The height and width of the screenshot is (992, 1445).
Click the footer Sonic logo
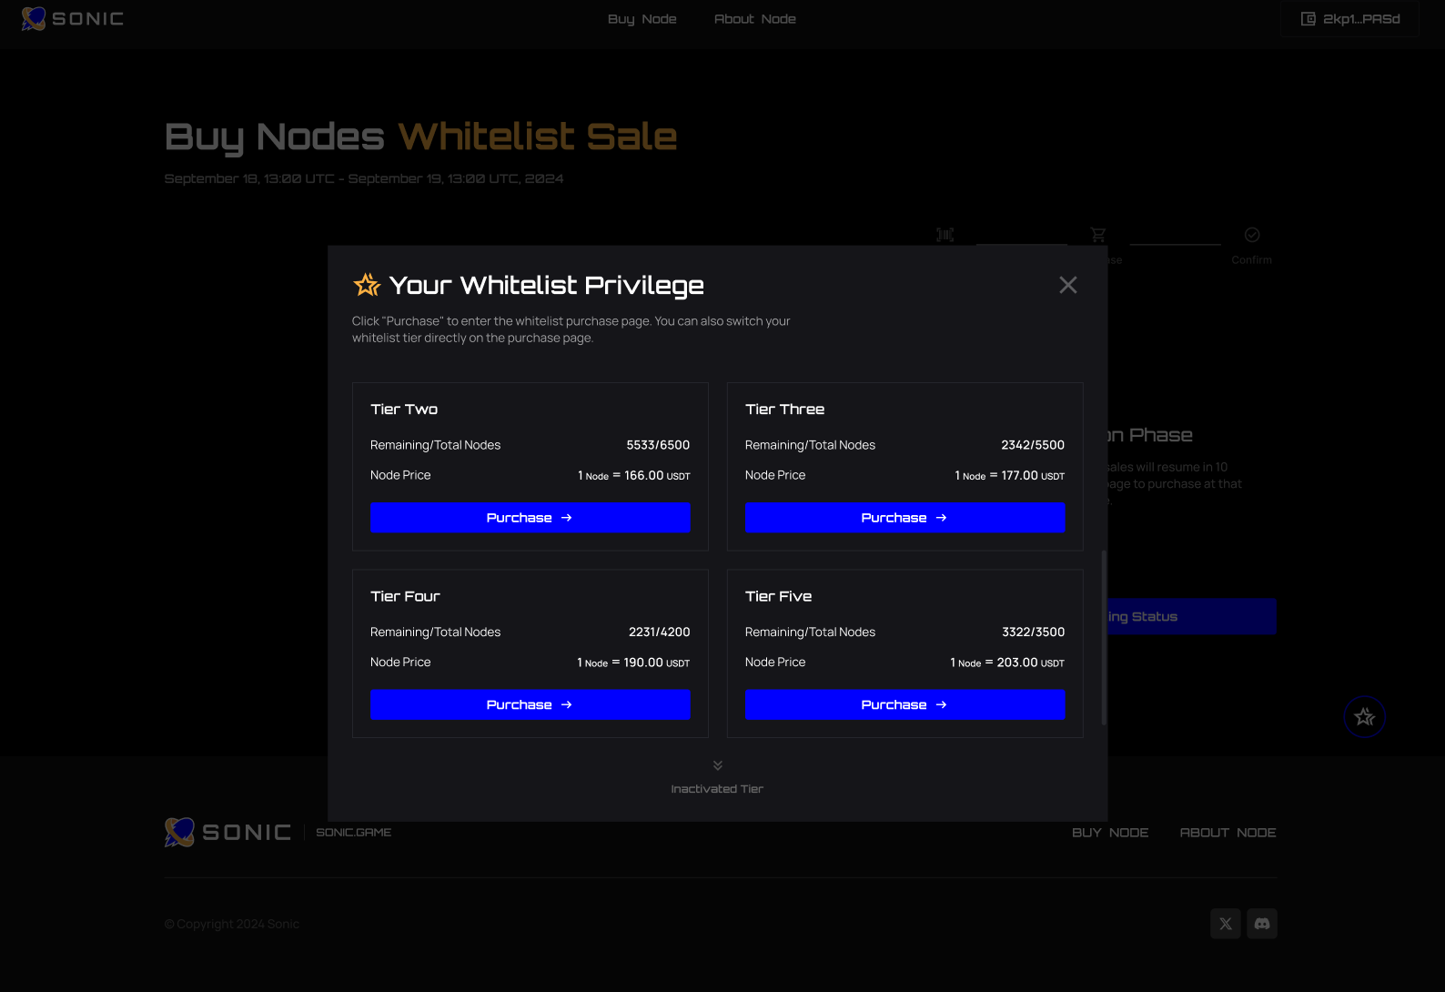(227, 832)
